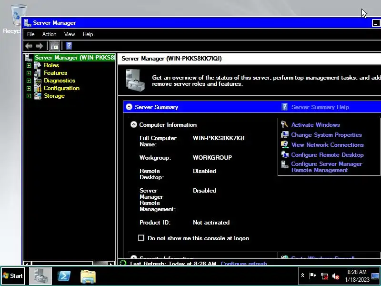Click the Start button
The height and width of the screenshot is (286, 381).
point(13,276)
